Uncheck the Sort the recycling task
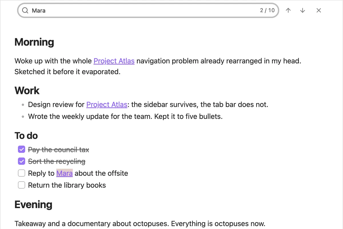The width and height of the screenshot is (343, 229). tap(21, 161)
